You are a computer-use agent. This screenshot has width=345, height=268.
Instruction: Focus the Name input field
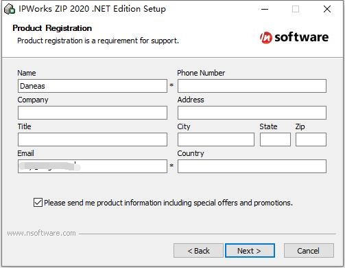coord(93,86)
